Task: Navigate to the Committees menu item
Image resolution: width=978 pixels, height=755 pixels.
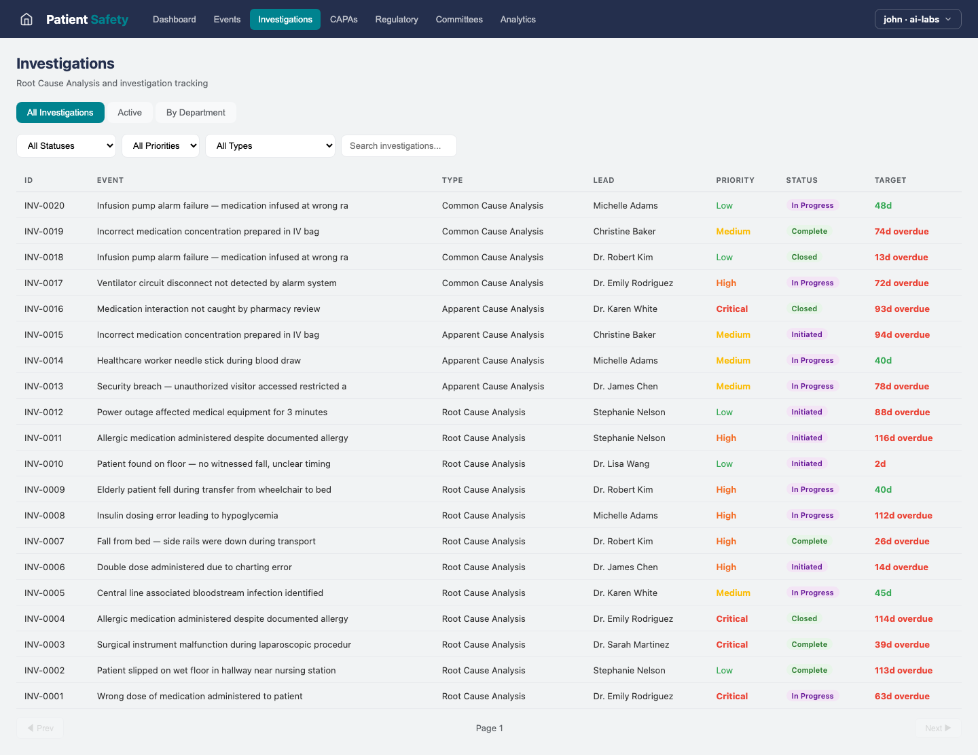Action: 459,19
